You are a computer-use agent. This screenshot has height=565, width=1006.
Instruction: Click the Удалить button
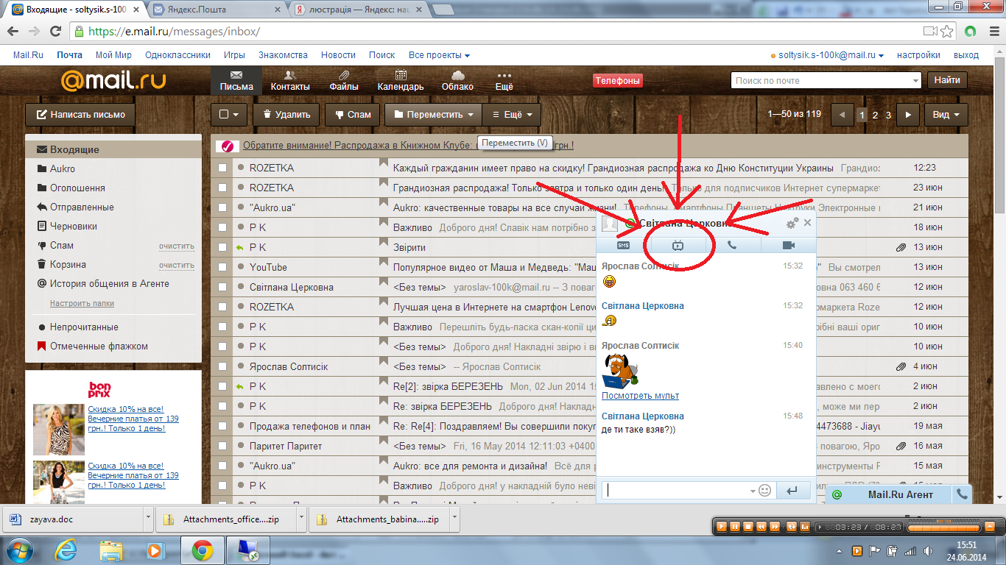pyautogui.click(x=286, y=115)
